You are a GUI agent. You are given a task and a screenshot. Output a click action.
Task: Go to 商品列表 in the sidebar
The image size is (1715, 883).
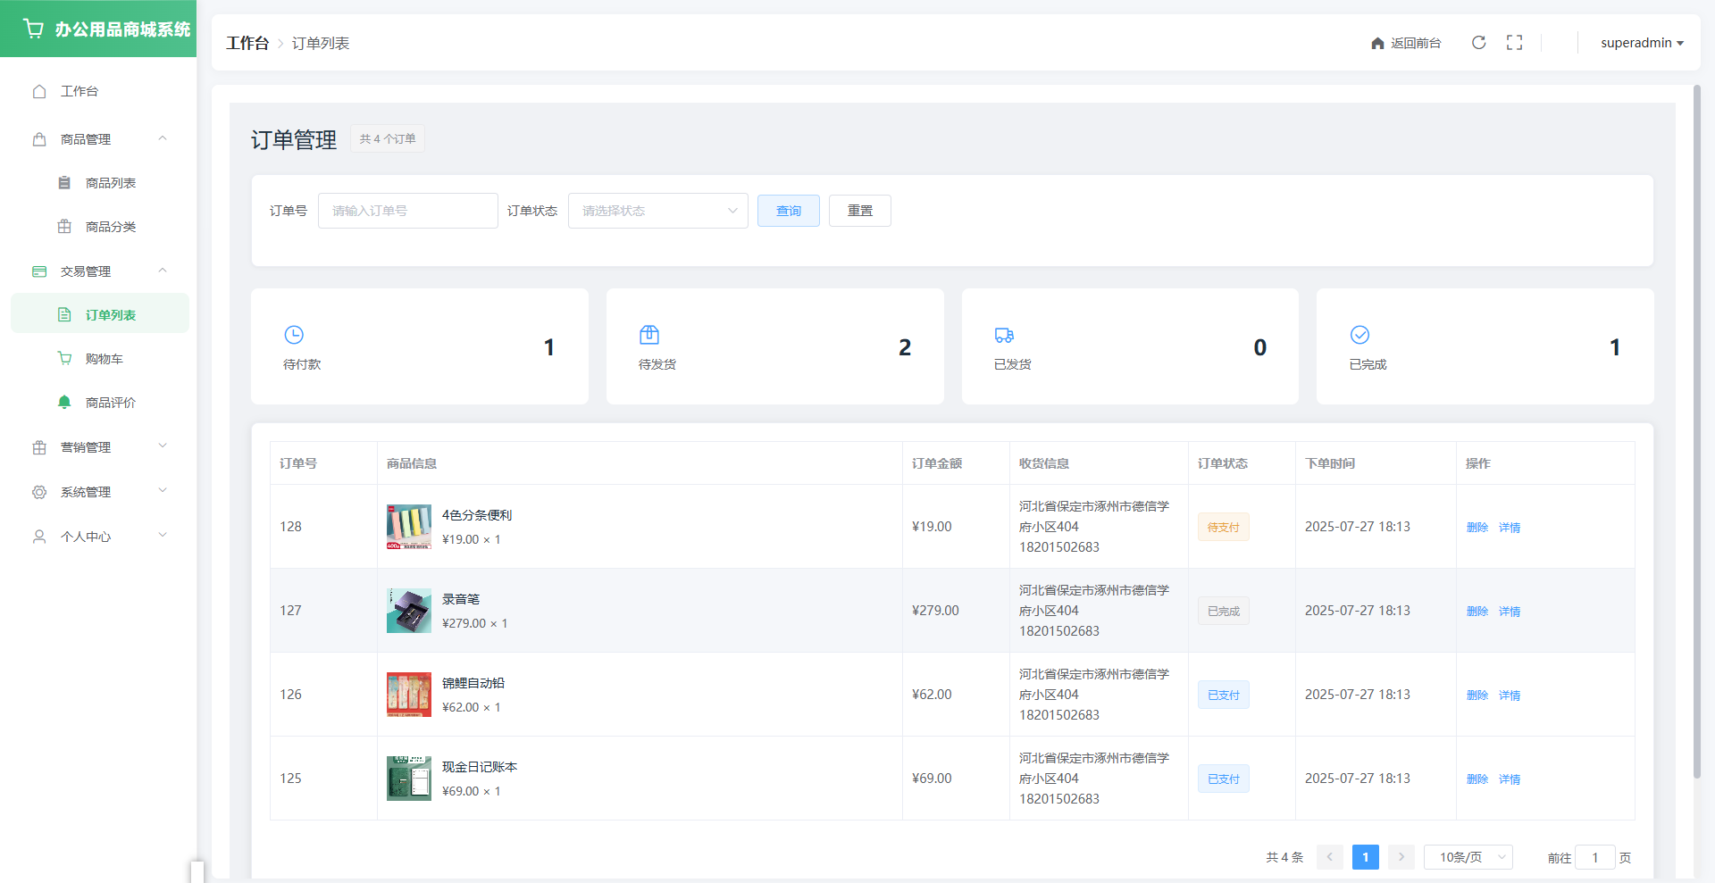point(110,183)
